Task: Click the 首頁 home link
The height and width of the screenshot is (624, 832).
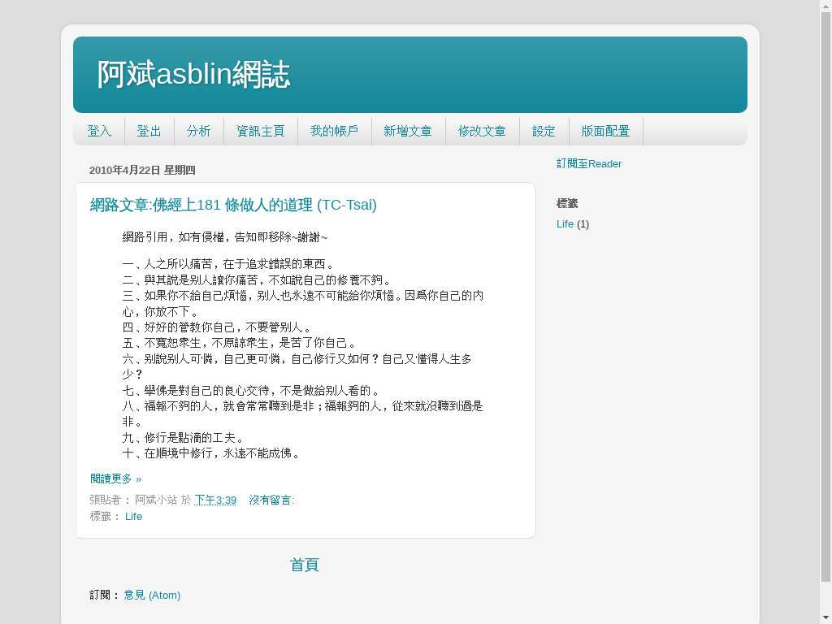Action: tap(304, 565)
